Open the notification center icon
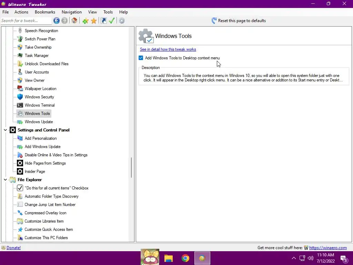Screen dimensions: 353x265 point(344,259)
